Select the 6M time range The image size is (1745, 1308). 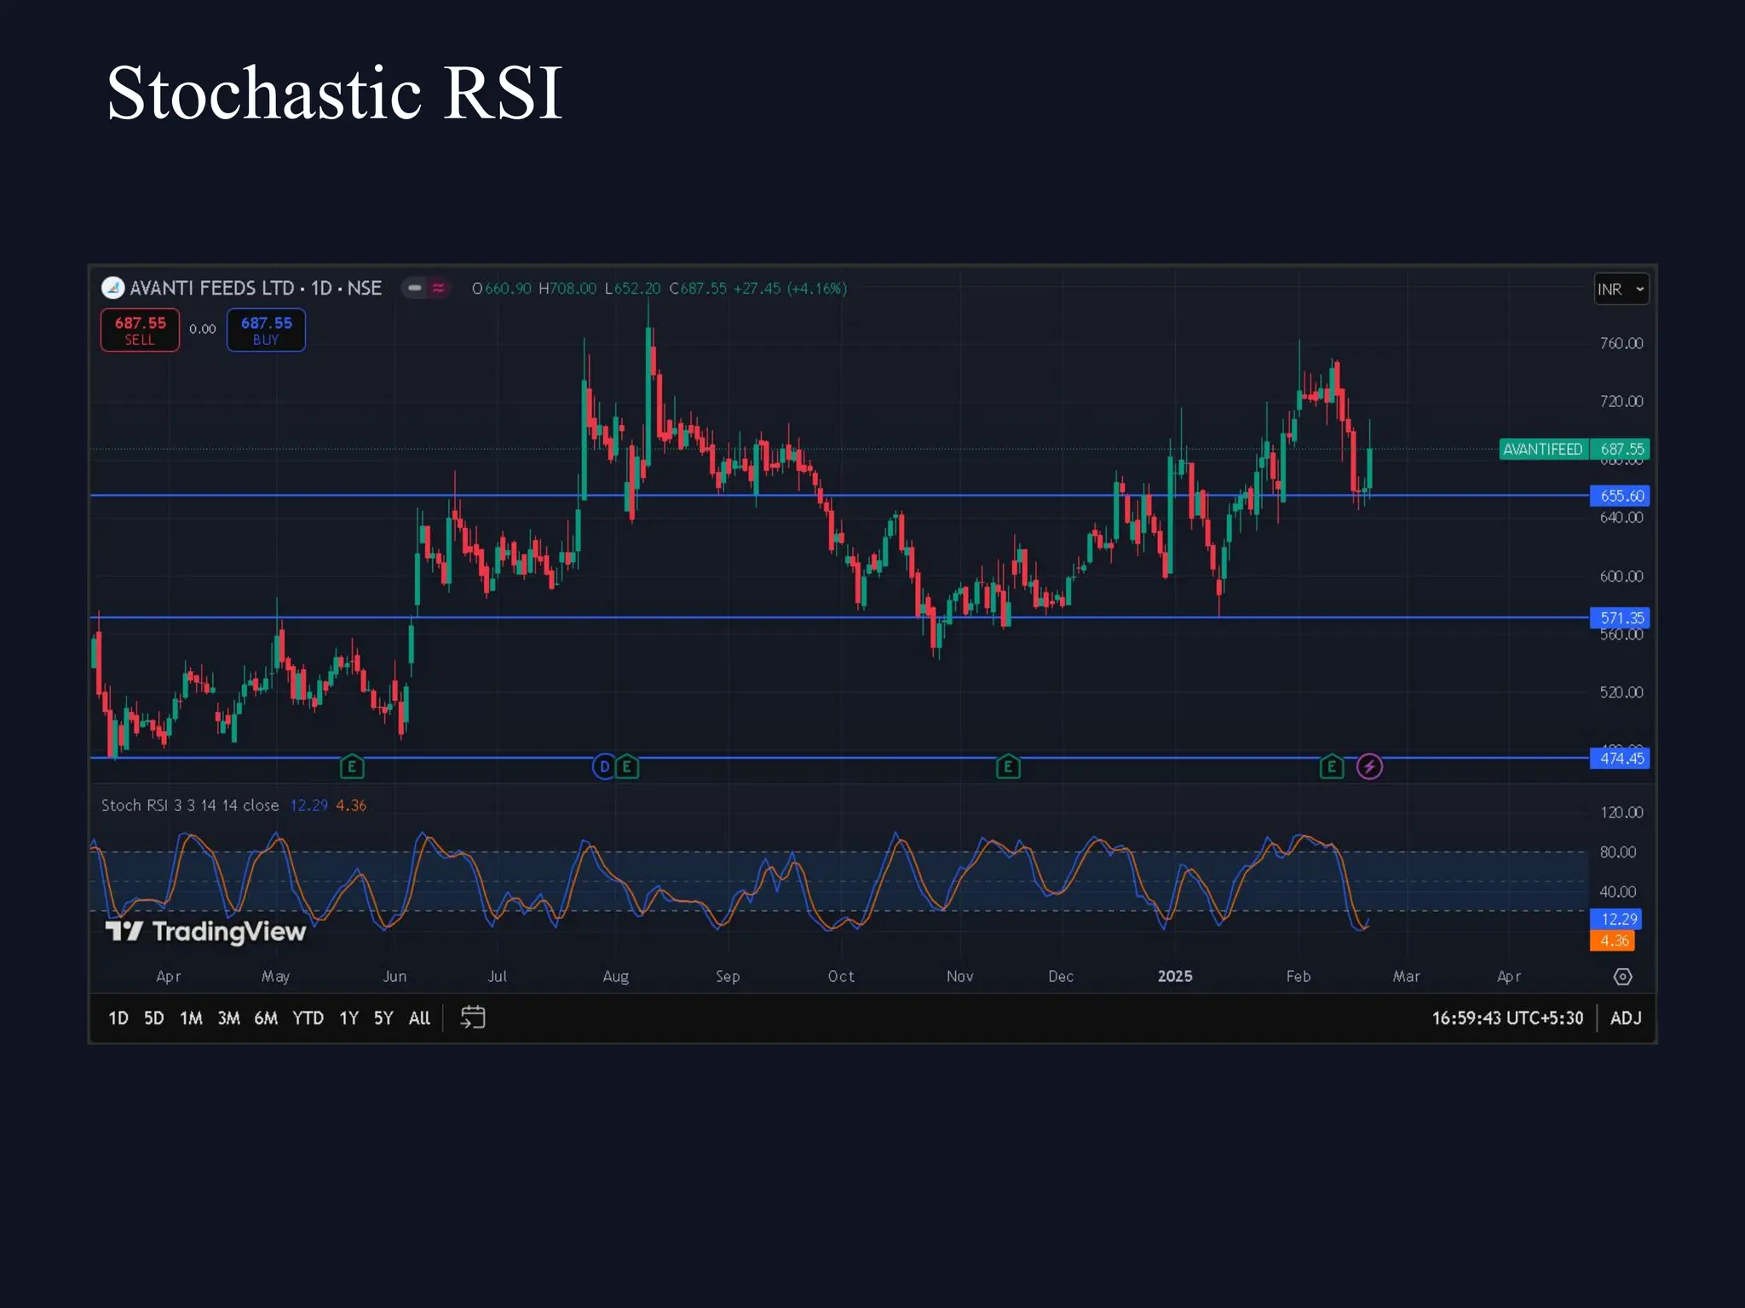click(x=266, y=1018)
